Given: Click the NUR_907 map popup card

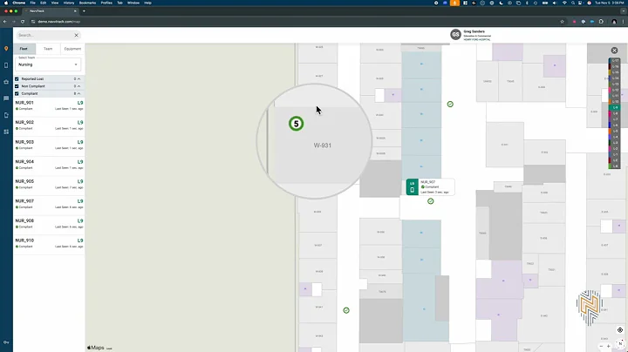Looking at the screenshot, I should point(430,186).
